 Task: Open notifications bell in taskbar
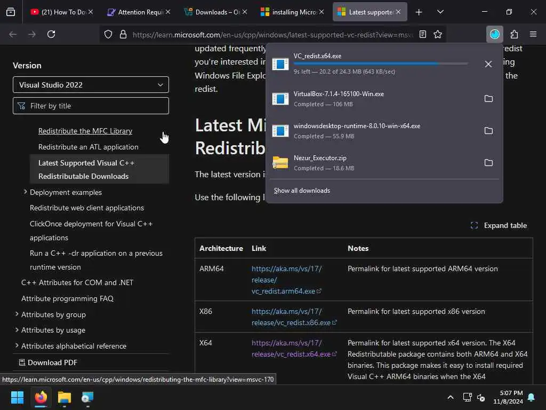532,397
